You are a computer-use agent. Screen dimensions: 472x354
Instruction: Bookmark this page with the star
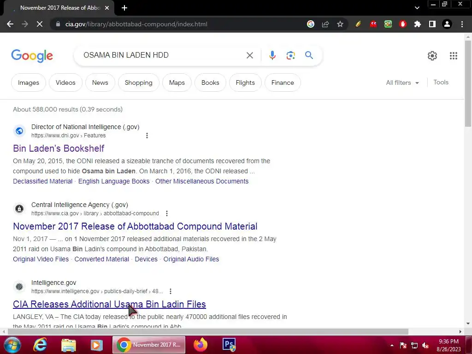click(x=340, y=24)
